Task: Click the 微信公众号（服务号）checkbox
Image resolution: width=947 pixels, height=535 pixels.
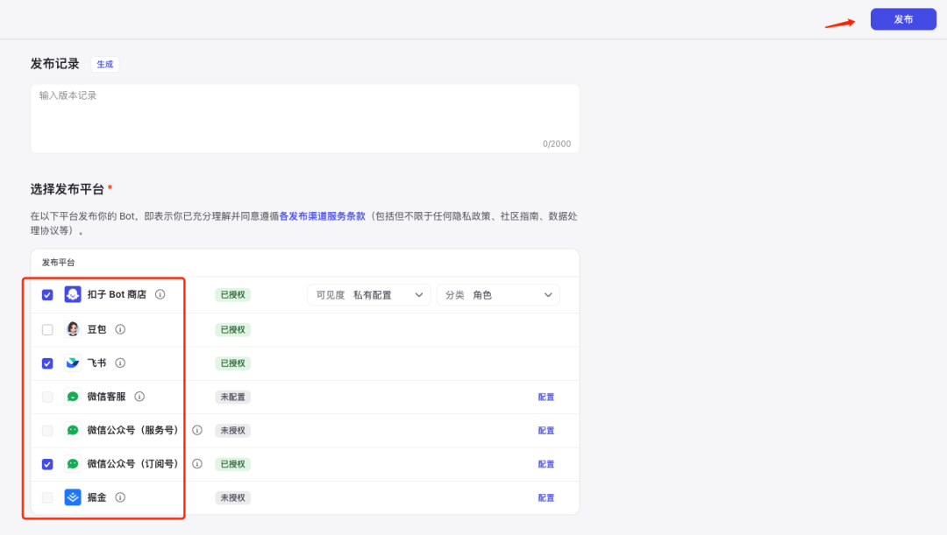Action: click(47, 431)
